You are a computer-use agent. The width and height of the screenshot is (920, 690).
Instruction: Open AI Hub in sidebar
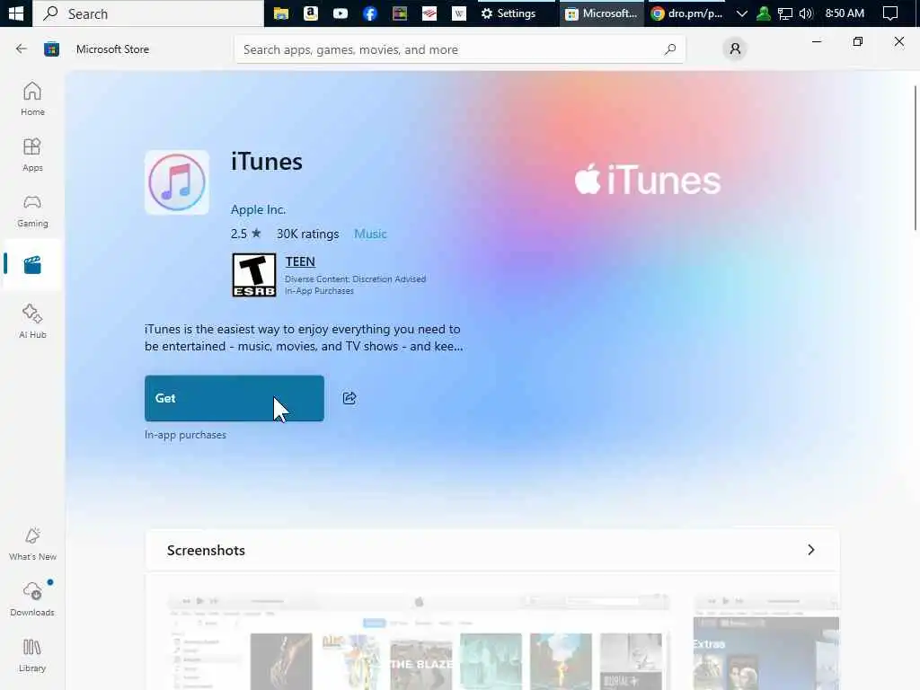pyautogui.click(x=32, y=322)
